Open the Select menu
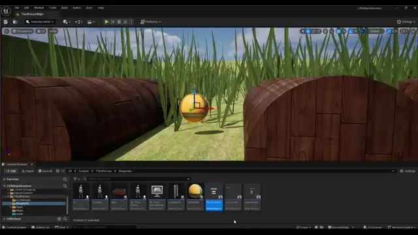This screenshot has height=235, width=418. (77, 8)
